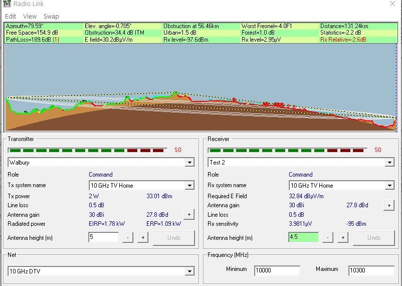This screenshot has height=286, width=402.
Task: Open the Tx system name dropdown
Action: (189, 186)
